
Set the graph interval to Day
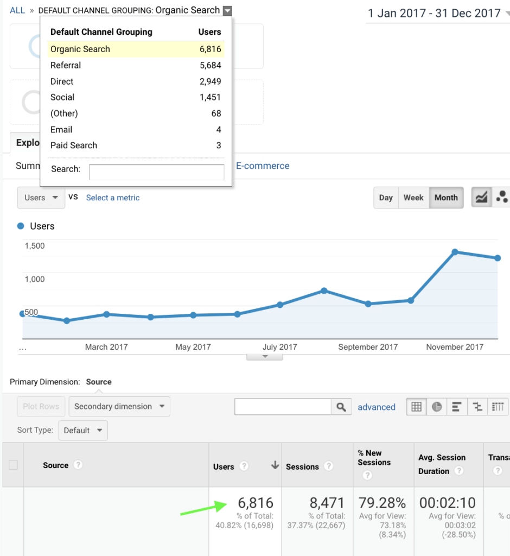point(386,198)
